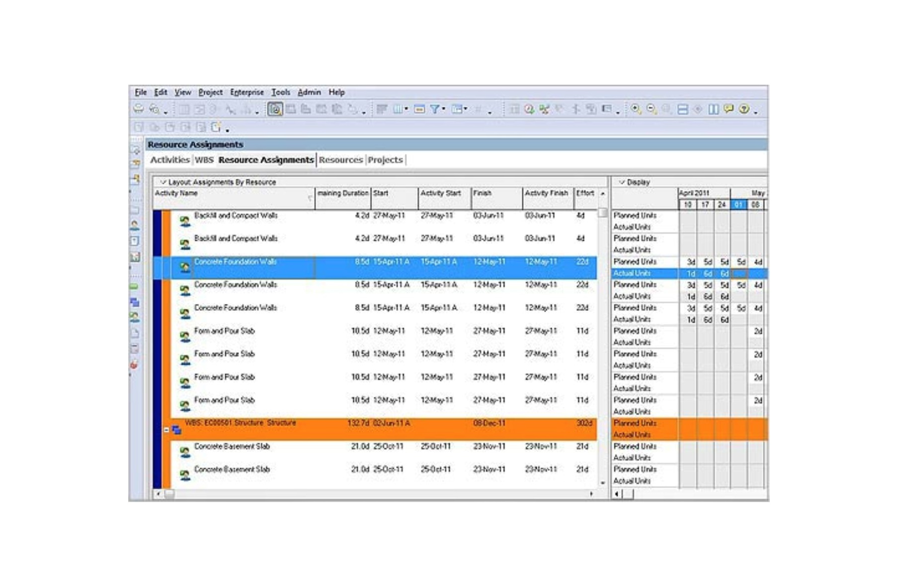Image resolution: width=898 pixels, height=586 pixels.
Task: Open the File menu
Action: pos(141,92)
